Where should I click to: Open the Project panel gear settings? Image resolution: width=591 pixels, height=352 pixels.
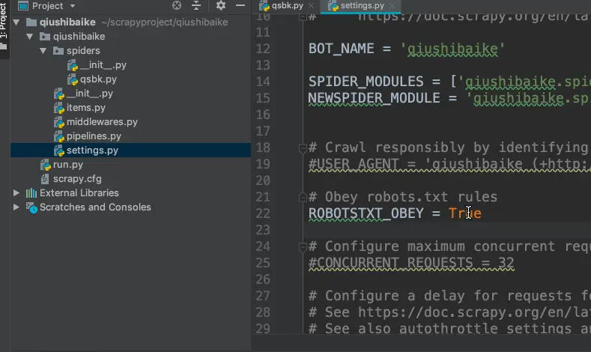[220, 5]
